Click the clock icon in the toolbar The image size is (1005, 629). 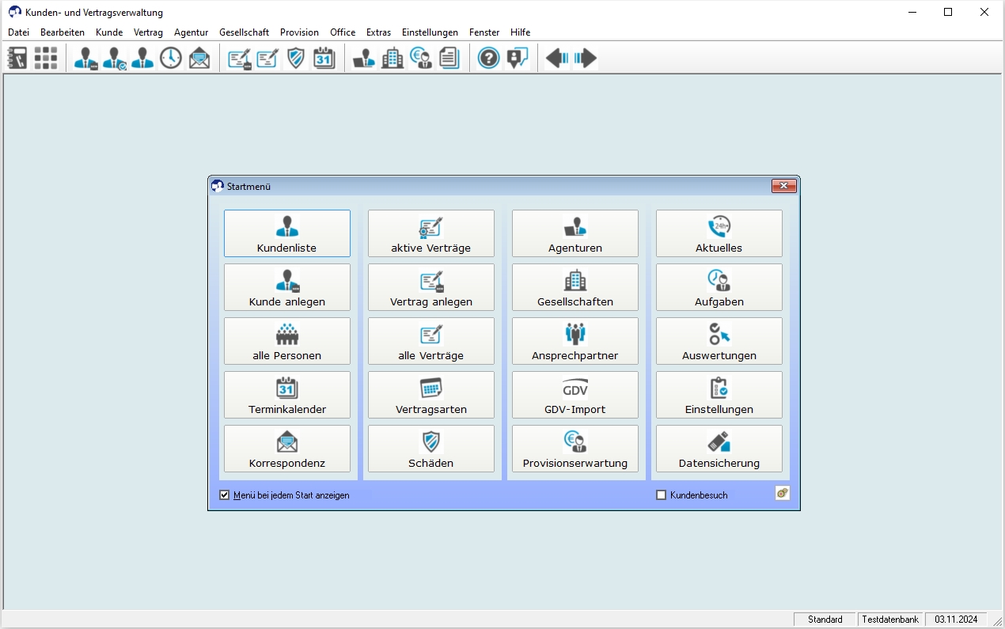point(171,58)
